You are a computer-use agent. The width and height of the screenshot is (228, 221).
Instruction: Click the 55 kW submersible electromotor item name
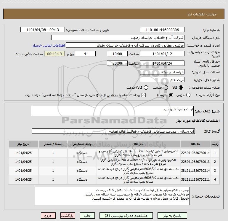[x=139, y=153]
